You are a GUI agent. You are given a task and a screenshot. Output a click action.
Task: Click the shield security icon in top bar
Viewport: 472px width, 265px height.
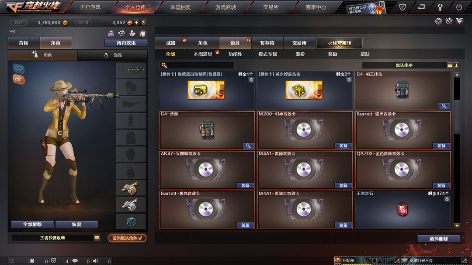pos(402,7)
